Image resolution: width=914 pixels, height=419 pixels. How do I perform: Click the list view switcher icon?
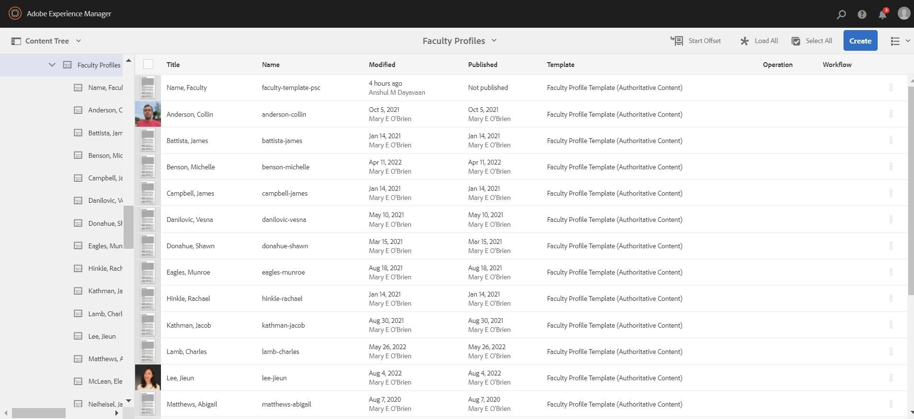895,41
